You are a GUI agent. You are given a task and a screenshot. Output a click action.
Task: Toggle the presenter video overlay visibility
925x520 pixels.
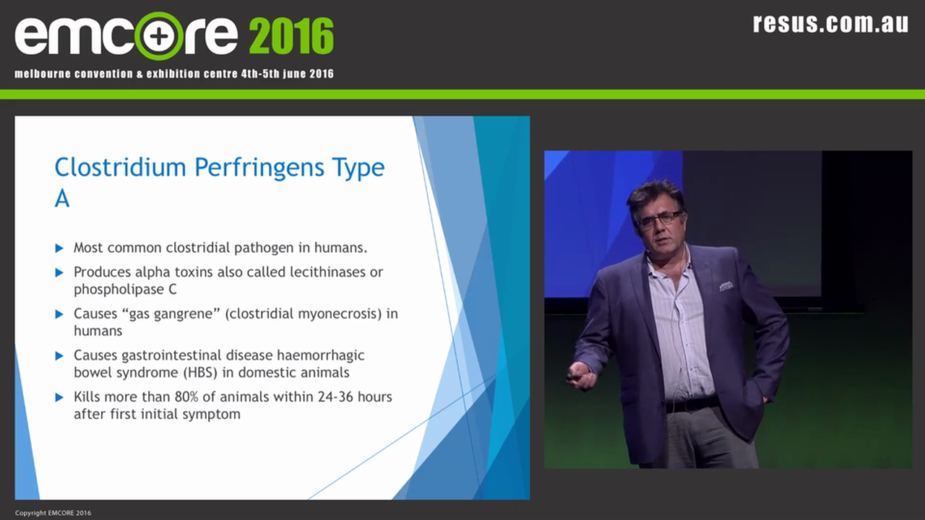coord(728,309)
